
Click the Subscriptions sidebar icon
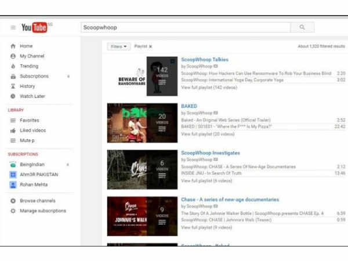[13, 77]
